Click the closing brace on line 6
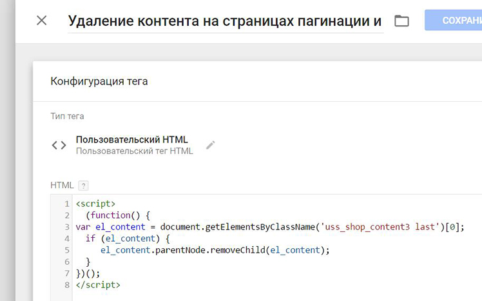The image size is (482, 301). (88, 262)
